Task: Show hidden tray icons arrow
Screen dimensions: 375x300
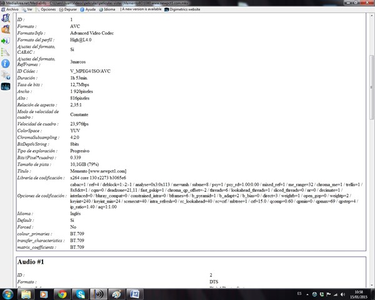Action: (x=307, y=294)
